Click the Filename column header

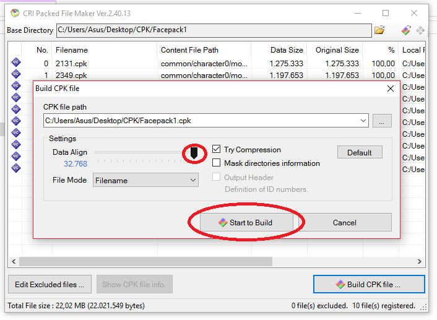tap(105, 50)
